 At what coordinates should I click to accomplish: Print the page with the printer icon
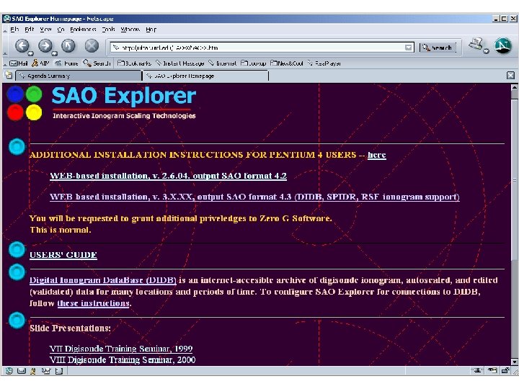476,44
